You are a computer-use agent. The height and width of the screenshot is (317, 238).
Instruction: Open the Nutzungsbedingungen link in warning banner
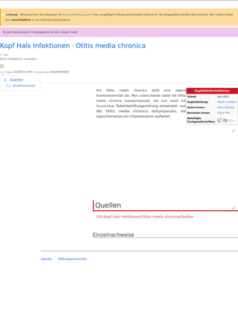77,15
